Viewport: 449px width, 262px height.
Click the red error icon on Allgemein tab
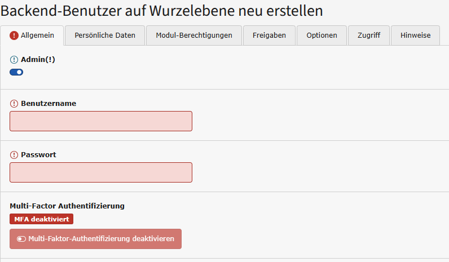click(x=14, y=35)
